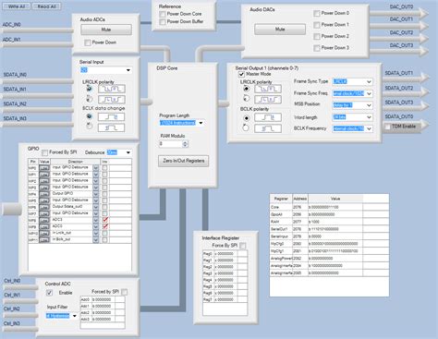Open the MSB Position dropdown

(369, 105)
